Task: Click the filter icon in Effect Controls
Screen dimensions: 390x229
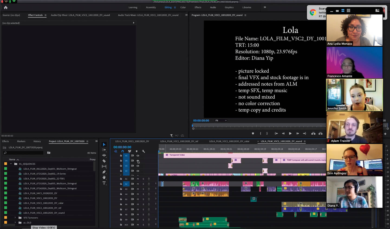Action: [171, 135]
